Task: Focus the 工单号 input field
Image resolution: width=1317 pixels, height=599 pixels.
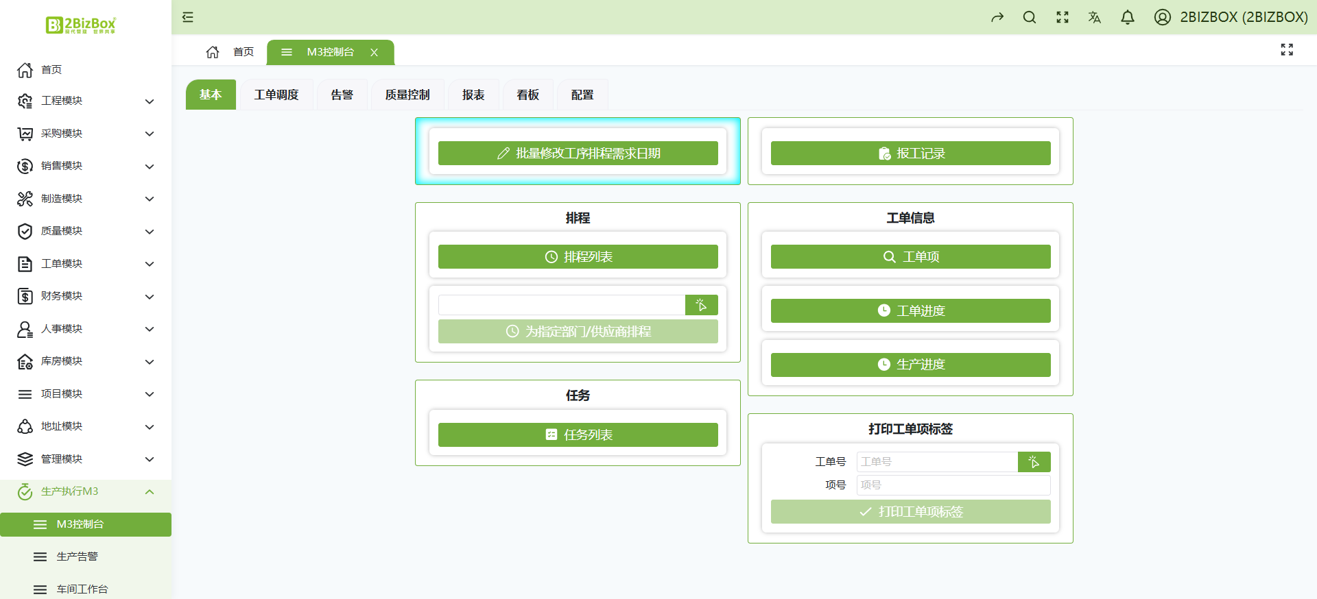Action: [937, 462]
